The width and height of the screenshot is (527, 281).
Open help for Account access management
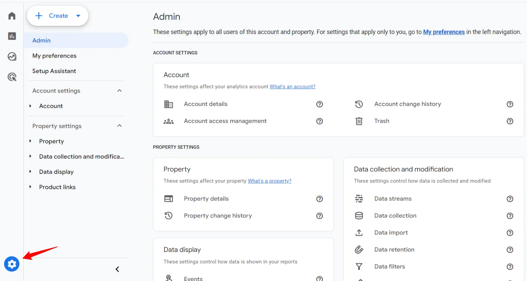pos(320,121)
